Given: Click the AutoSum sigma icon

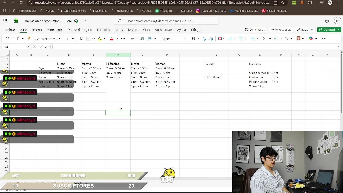Looking at the screenshot, I should pyautogui.click(x=264, y=39).
